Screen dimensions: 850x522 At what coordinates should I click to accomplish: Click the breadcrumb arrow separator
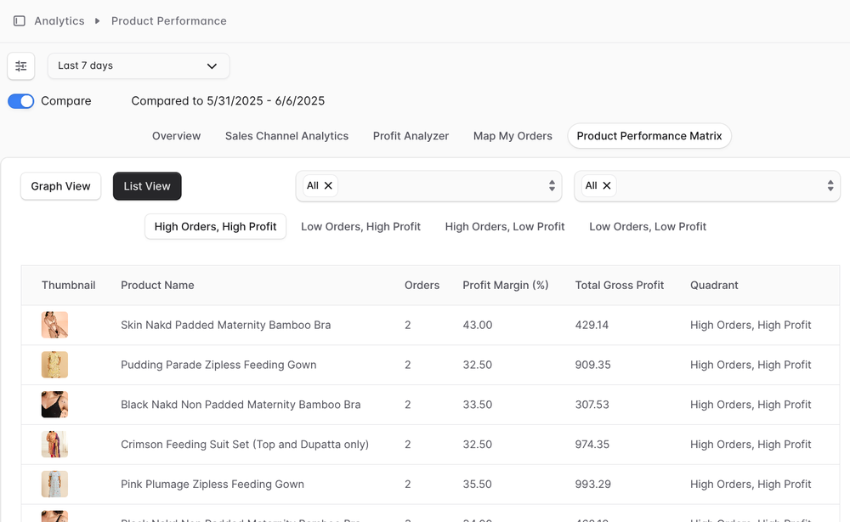click(98, 21)
